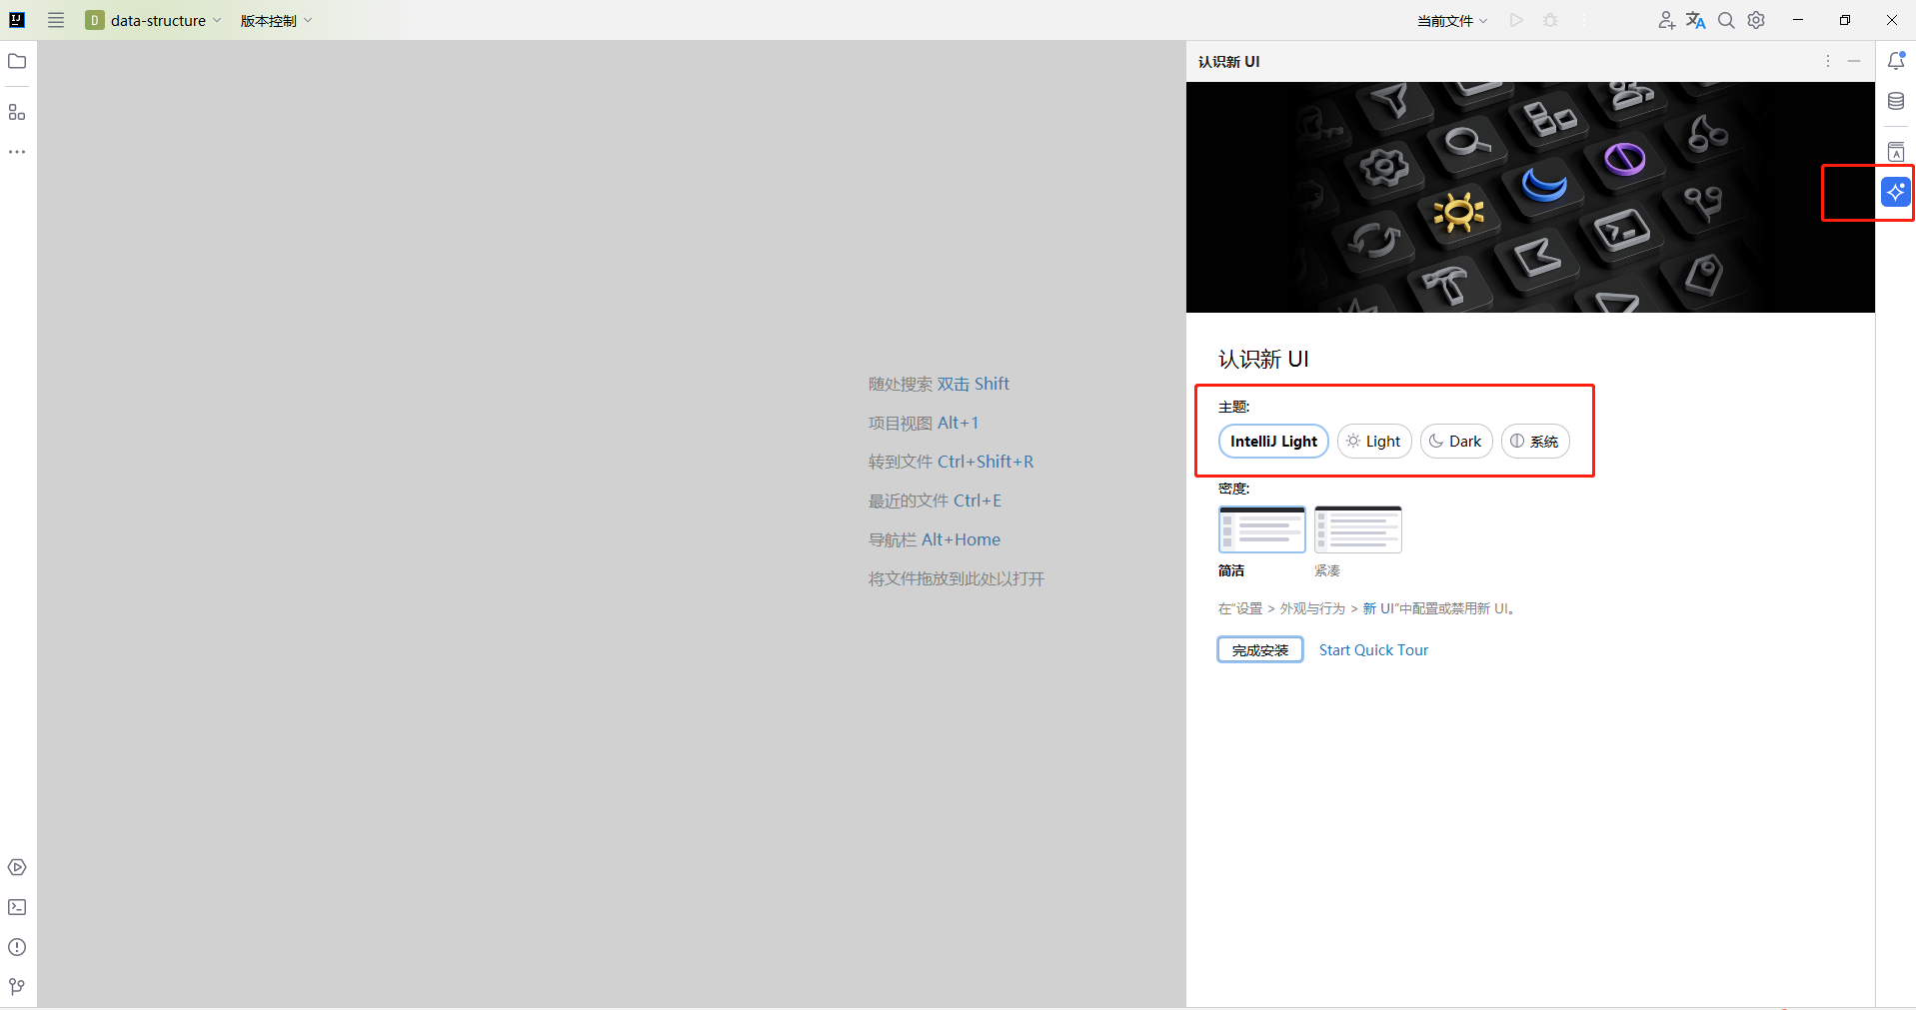The width and height of the screenshot is (1916, 1010).
Task: Open the Database tool window
Action: tap(1896, 100)
